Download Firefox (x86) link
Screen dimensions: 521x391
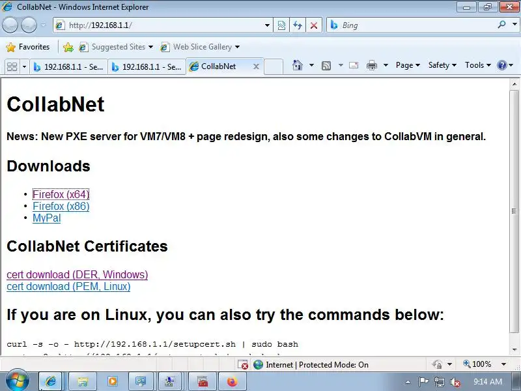pos(61,207)
